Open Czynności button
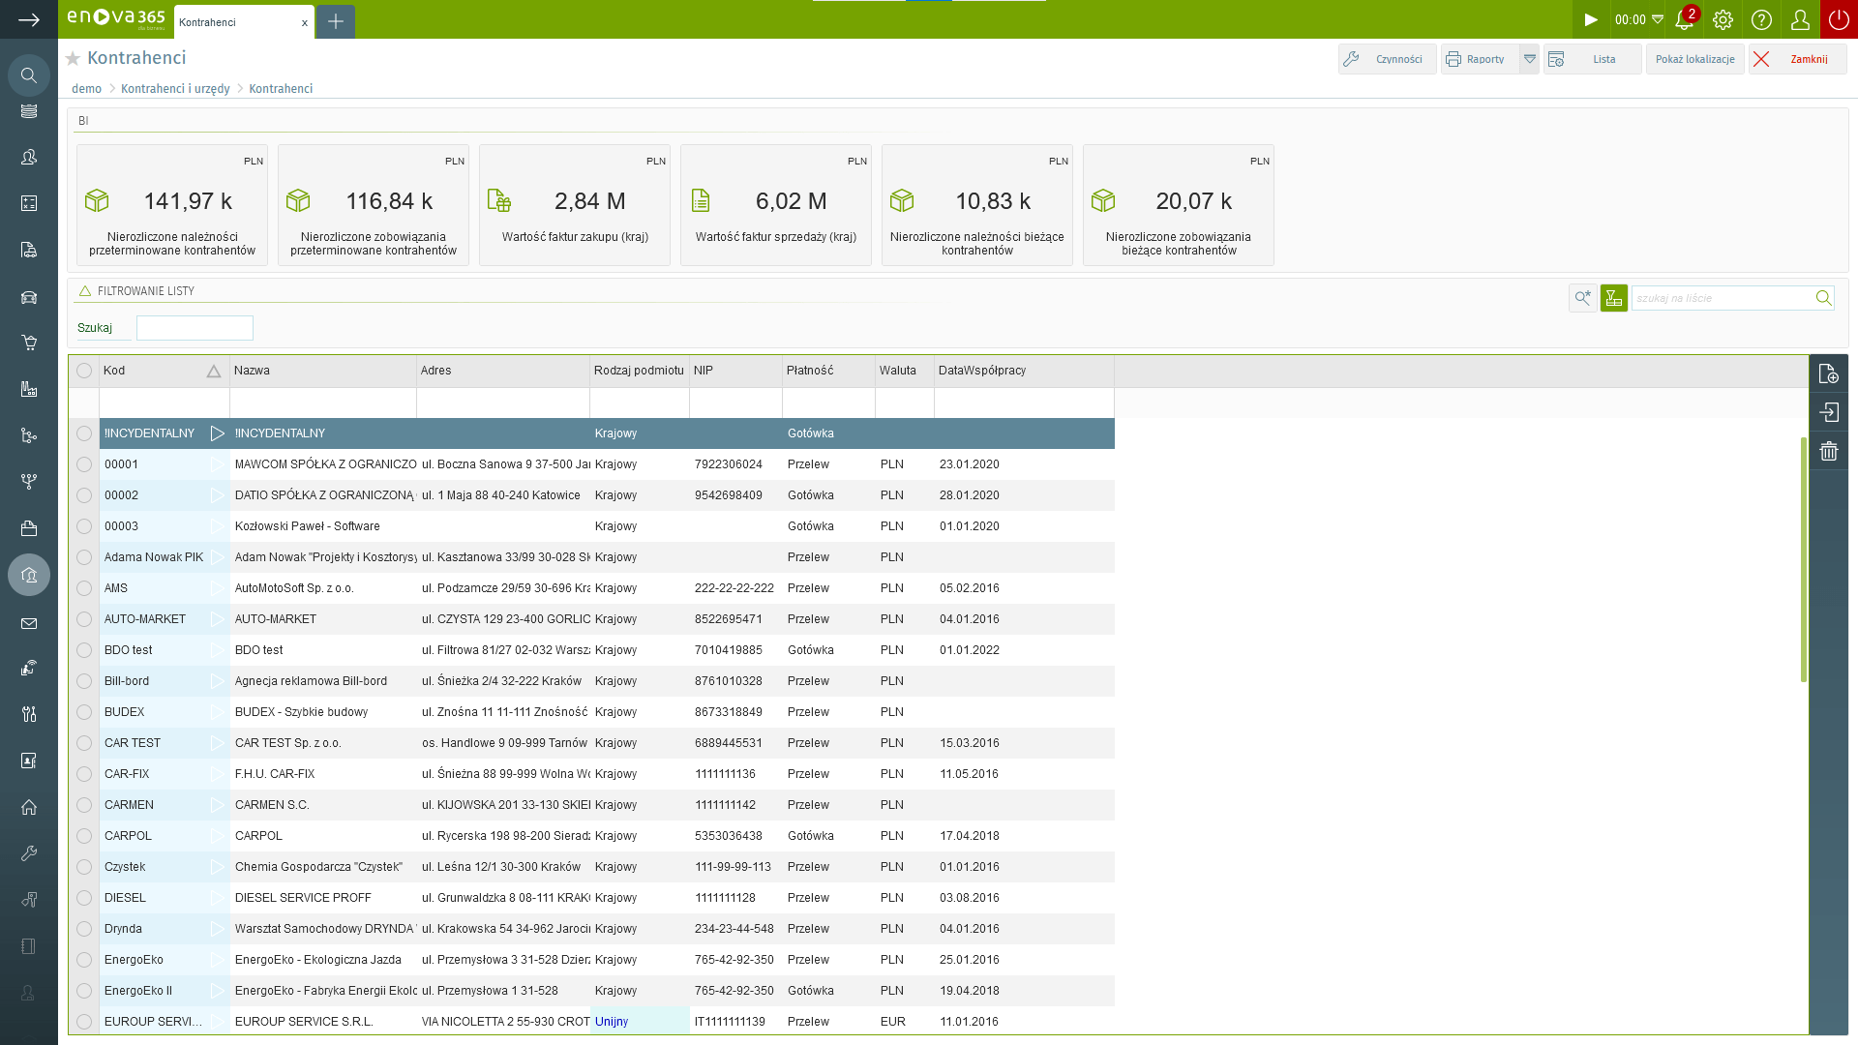 tap(1387, 59)
